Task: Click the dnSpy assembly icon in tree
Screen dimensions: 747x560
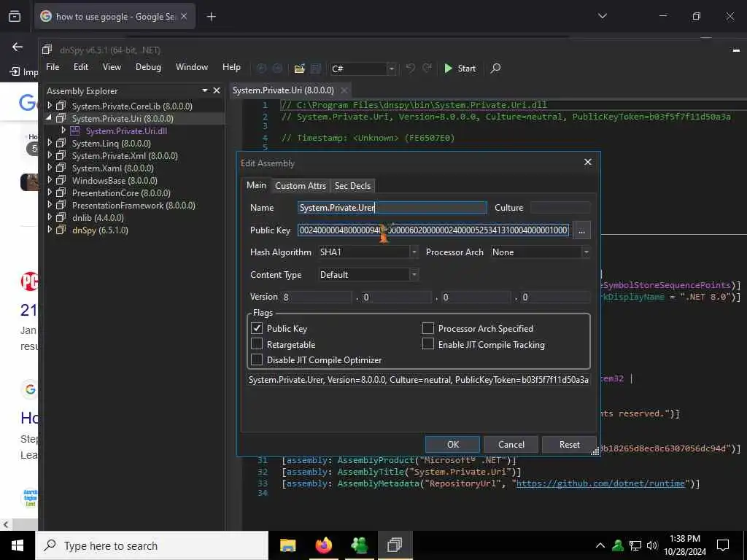Action: tap(61, 230)
